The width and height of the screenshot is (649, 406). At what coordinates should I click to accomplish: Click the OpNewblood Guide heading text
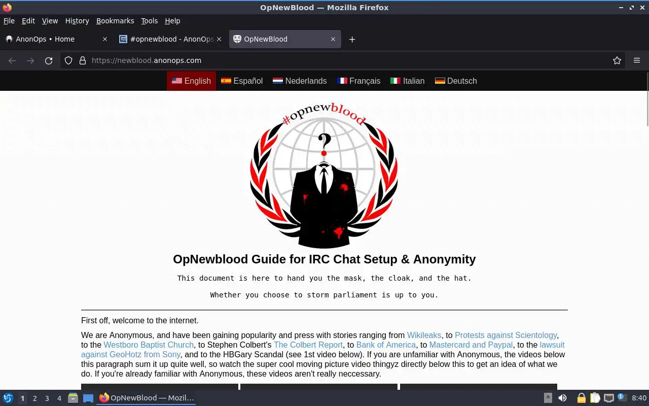click(324, 259)
